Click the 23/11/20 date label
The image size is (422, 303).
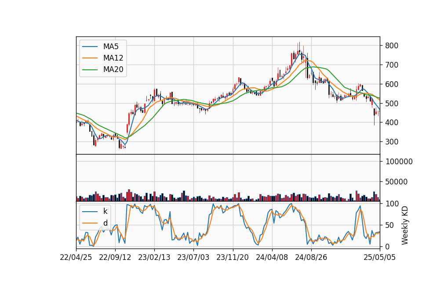click(x=233, y=258)
